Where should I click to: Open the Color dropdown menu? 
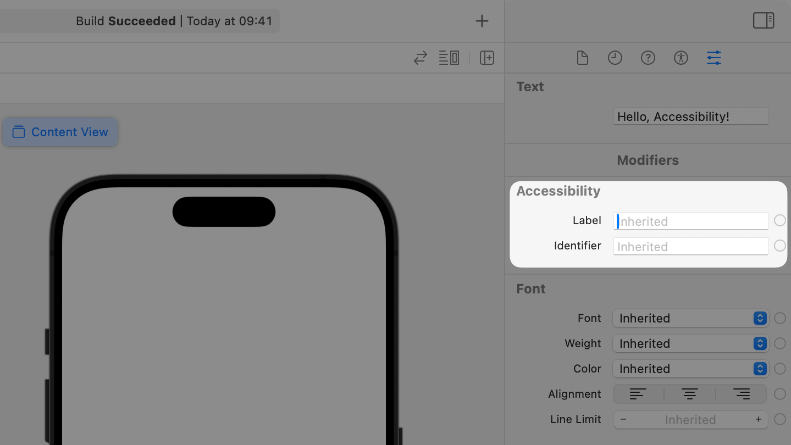690,369
